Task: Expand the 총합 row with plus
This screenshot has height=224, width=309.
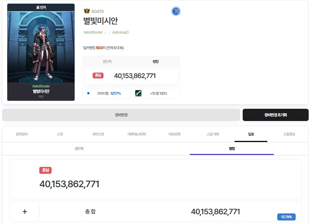Action: tap(25, 212)
